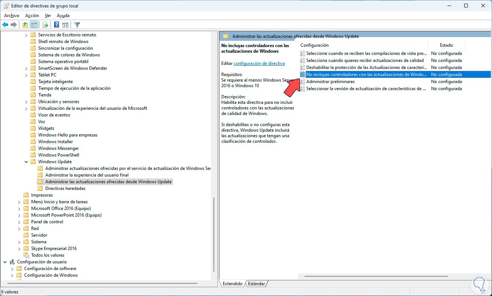Click '6 valores' in the status bar

[10, 292]
